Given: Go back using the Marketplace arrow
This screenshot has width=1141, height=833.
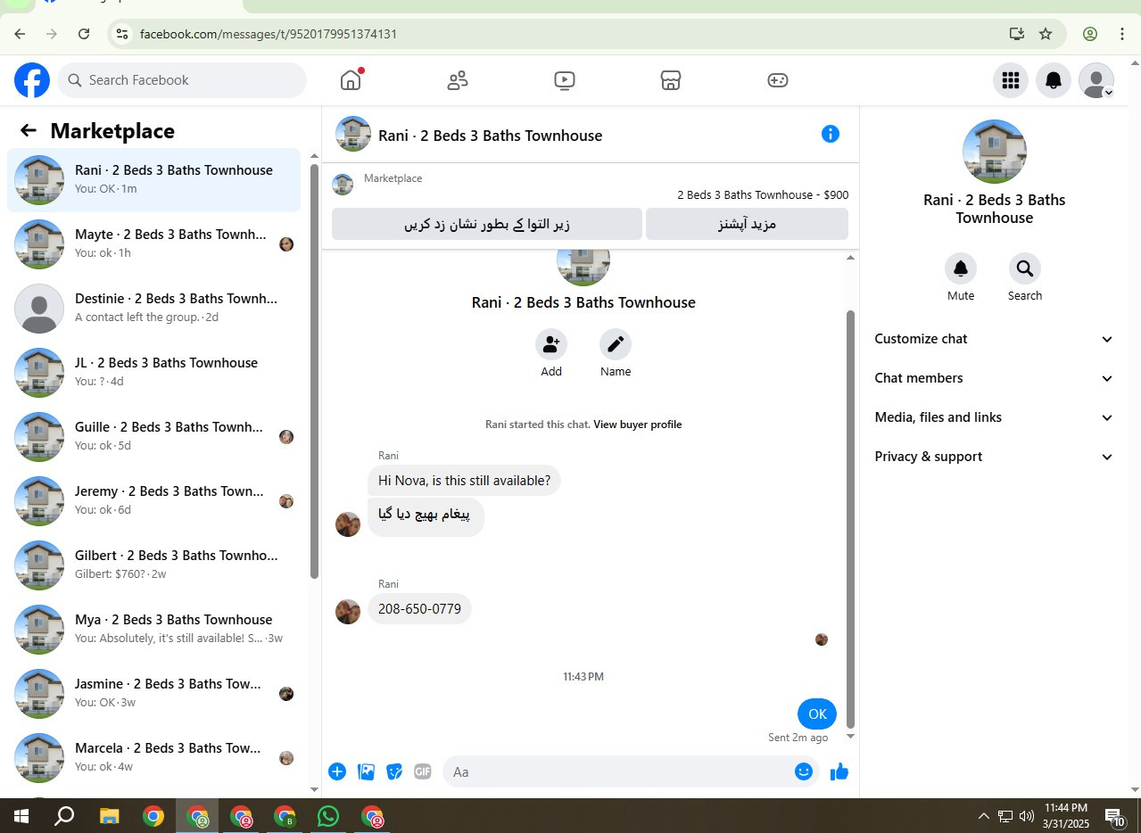Looking at the screenshot, I should 29,131.
